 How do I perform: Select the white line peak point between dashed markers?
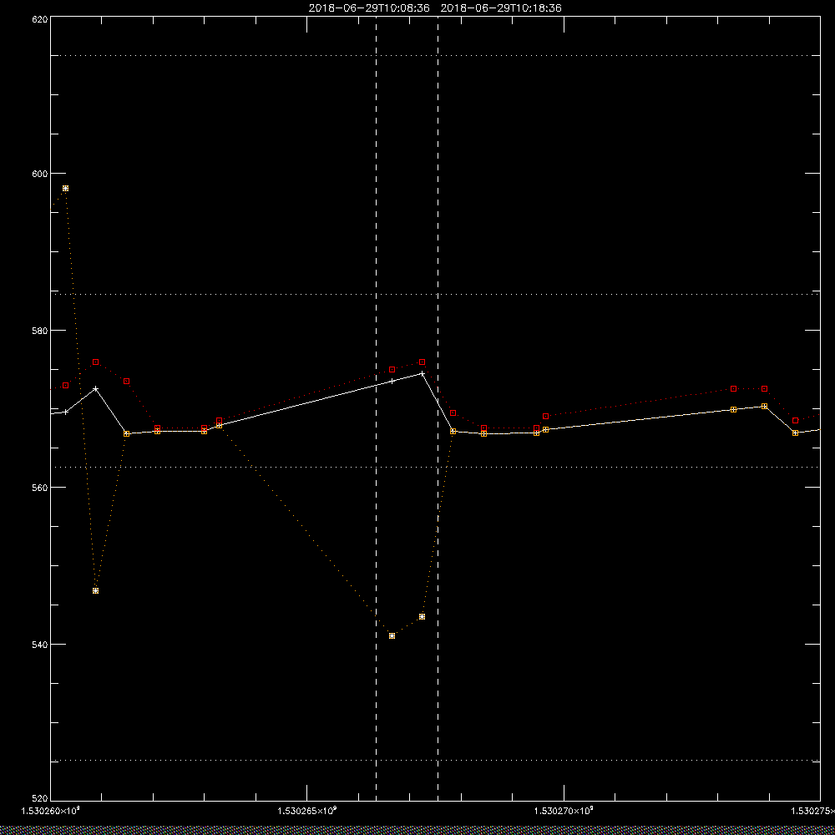(x=423, y=373)
